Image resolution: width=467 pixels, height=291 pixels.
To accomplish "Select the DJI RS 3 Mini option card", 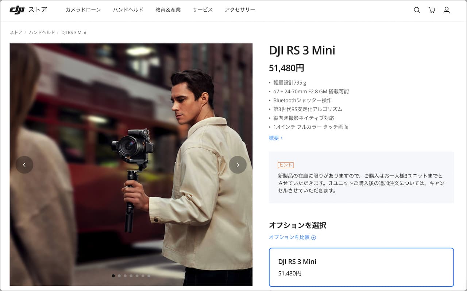I will (x=361, y=267).
